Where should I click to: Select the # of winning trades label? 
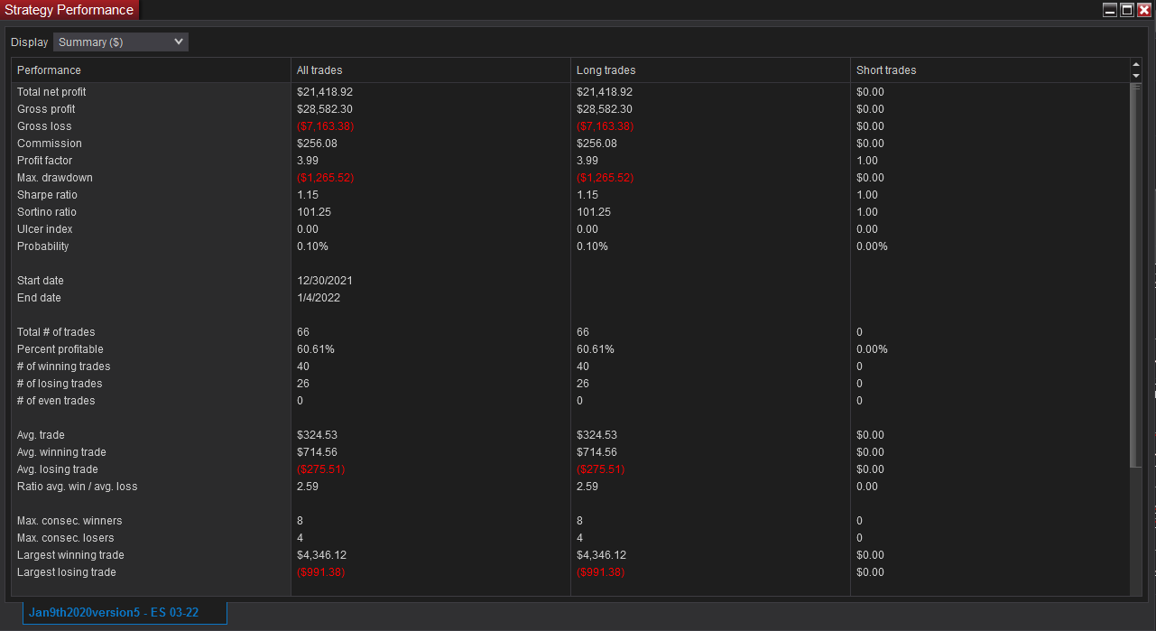64,367
